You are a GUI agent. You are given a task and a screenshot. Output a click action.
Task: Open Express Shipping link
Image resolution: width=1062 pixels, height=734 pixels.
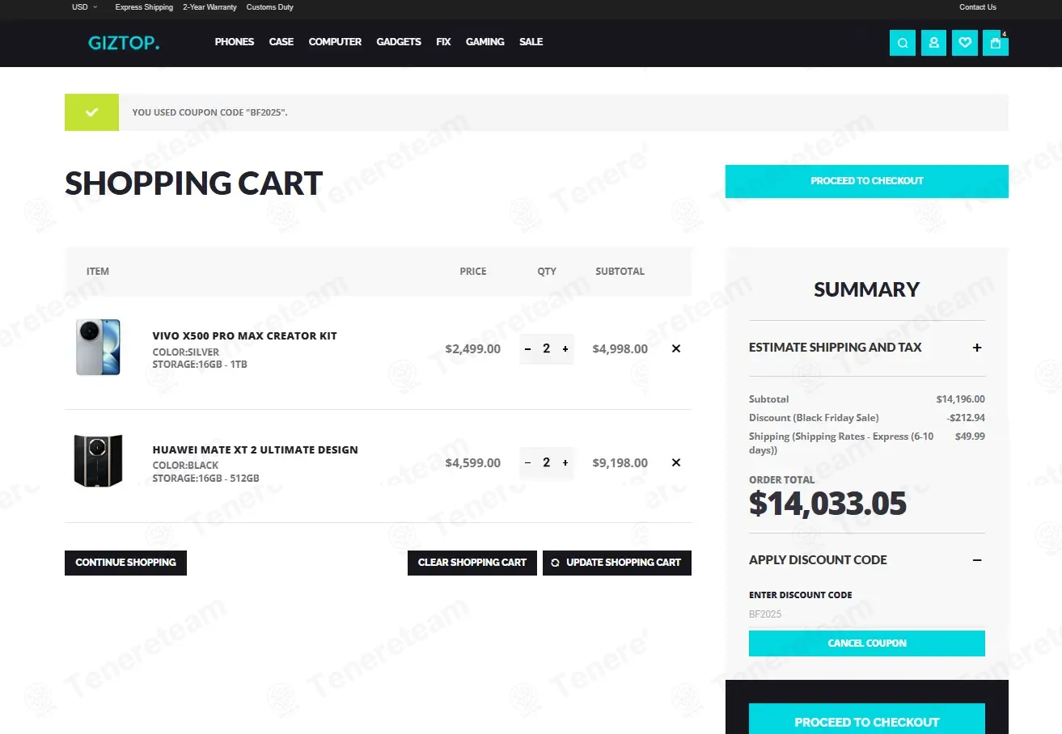[x=144, y=7]
